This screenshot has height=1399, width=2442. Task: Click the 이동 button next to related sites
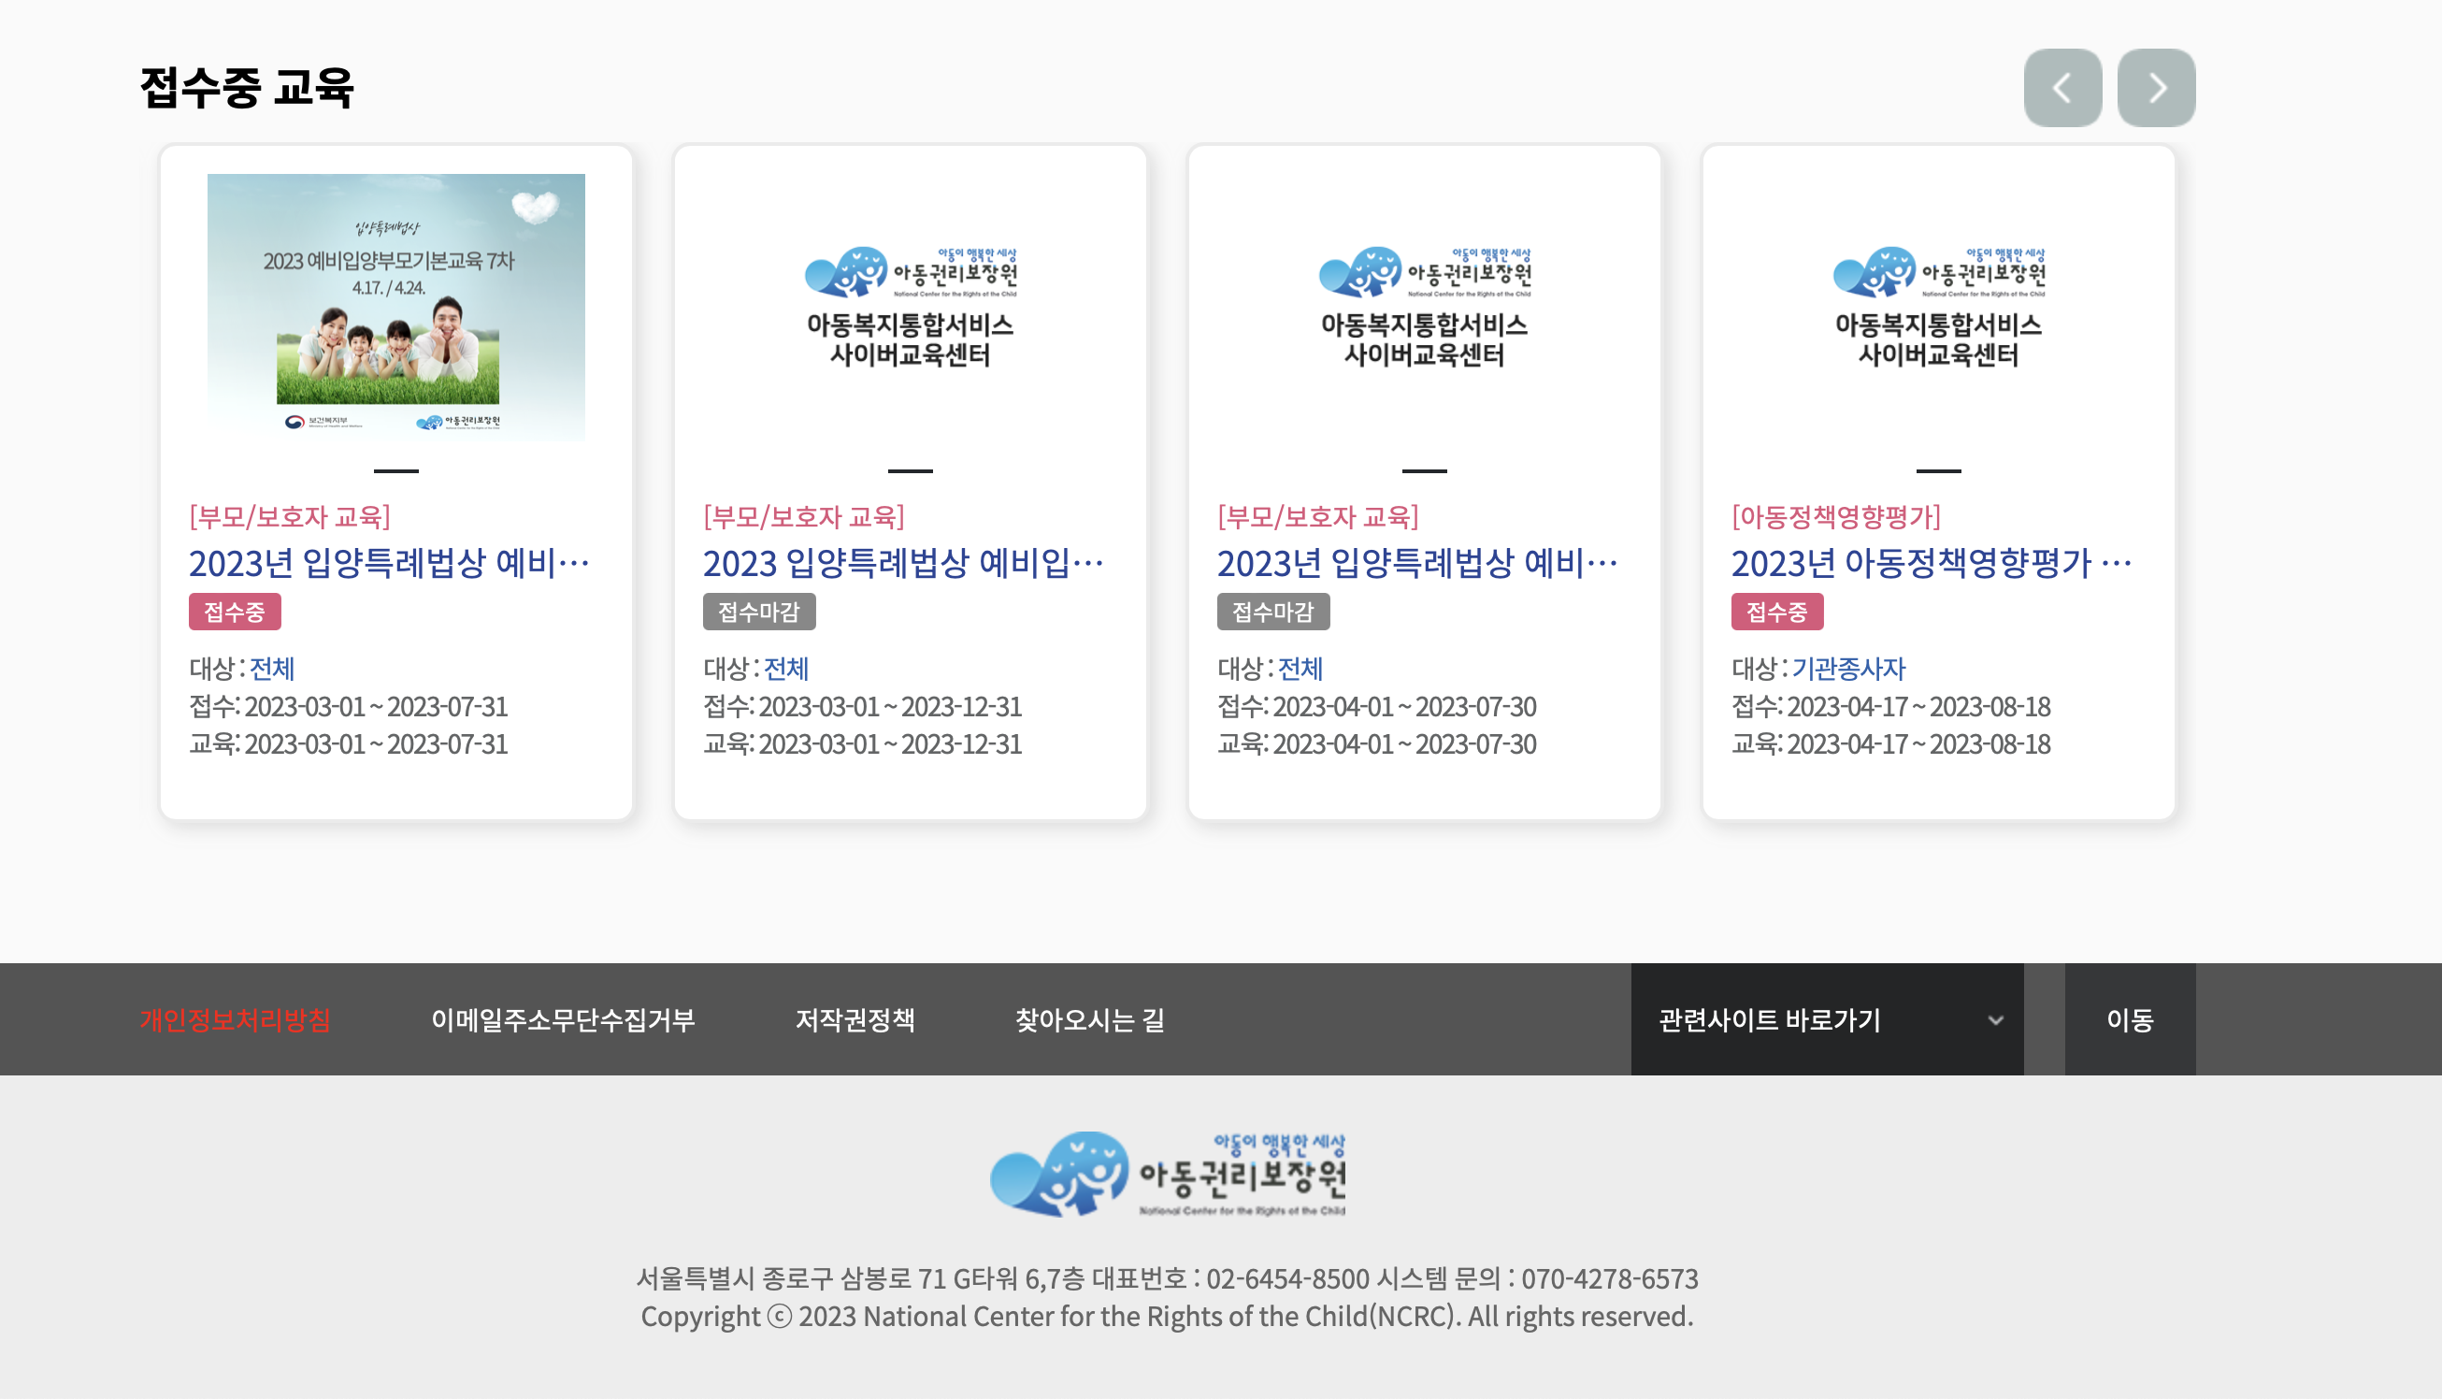(x=2131, y=1020)
